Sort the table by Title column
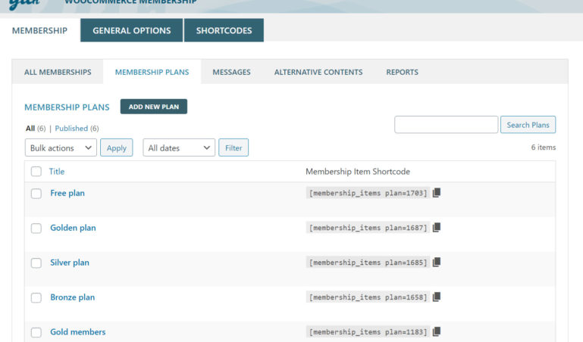The image size is (583, 342). [57, 171]
